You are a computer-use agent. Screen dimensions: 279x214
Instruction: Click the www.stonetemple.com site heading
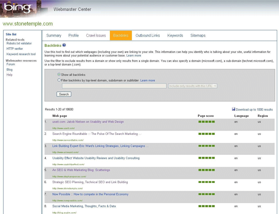(28, 24)
